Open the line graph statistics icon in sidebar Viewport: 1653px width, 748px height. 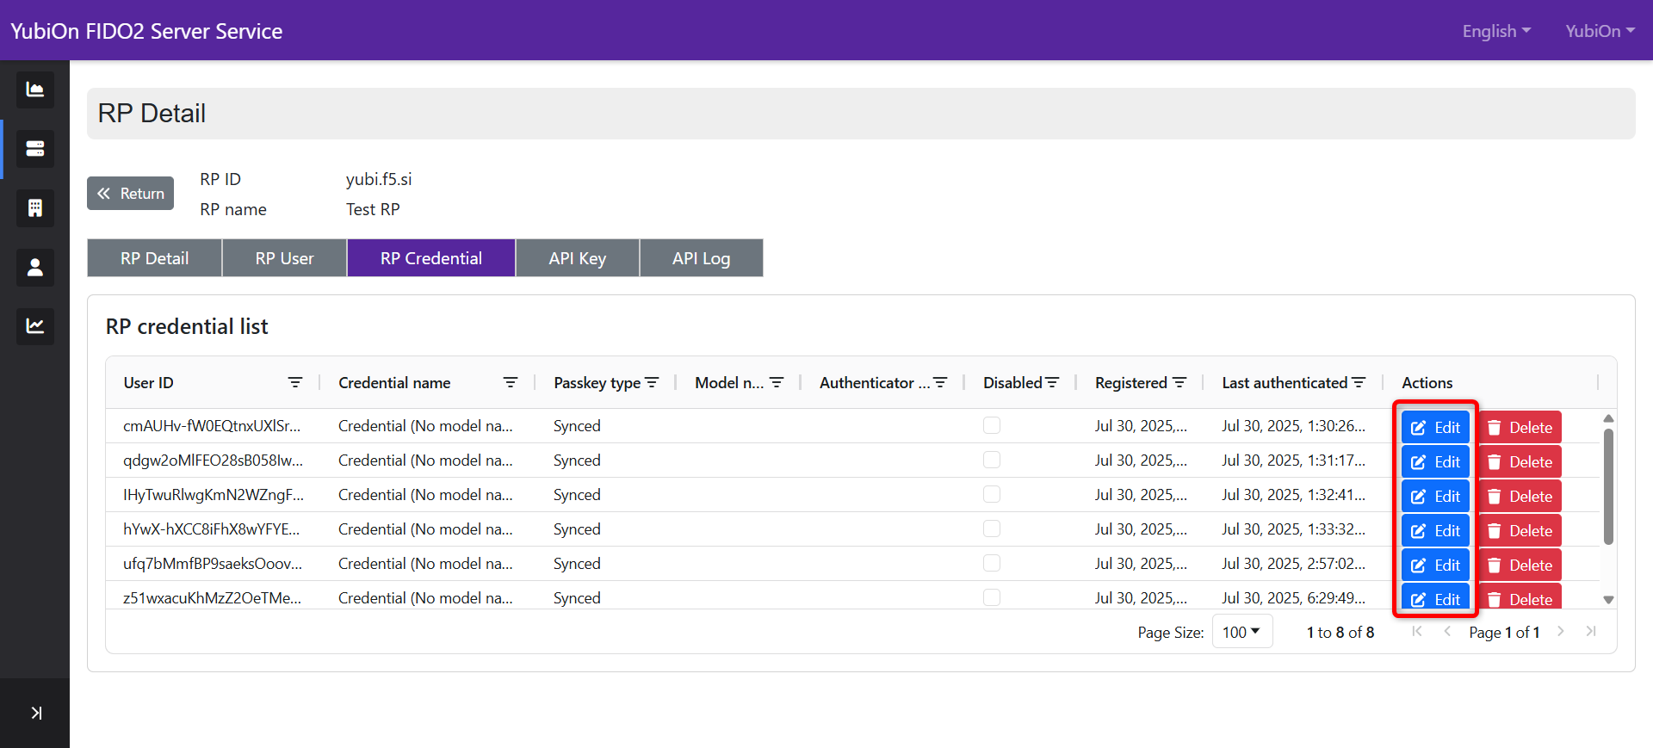34,326
